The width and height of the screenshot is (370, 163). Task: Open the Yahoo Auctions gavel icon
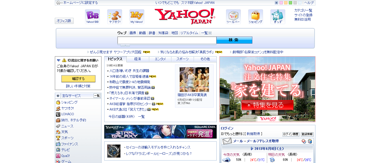coord(115,17)
